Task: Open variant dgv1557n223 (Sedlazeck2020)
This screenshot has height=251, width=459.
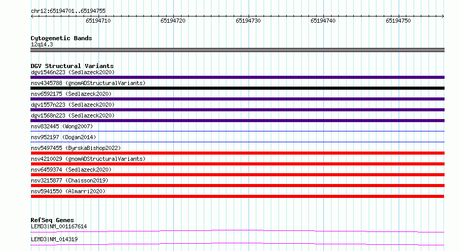Action: pyautogui.click(x=73, y=105)
